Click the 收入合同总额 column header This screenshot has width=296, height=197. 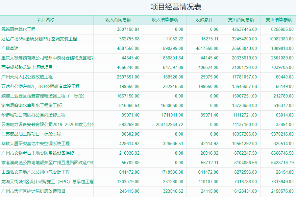(x=118, y=20)
